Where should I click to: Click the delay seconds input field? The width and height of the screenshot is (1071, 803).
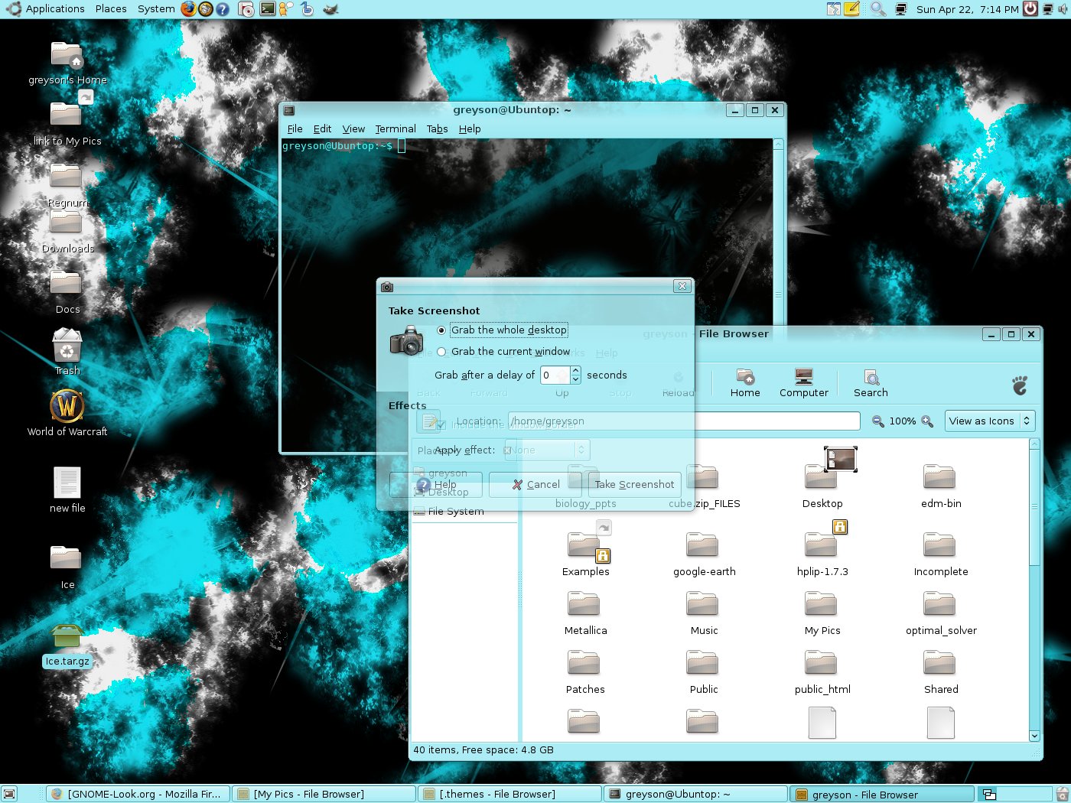coord(555,375)
